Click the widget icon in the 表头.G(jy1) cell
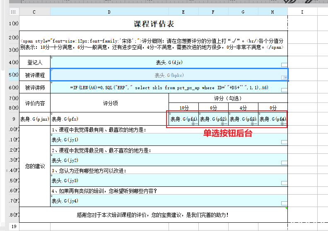The image size is (328, 231). pos(284,142)
